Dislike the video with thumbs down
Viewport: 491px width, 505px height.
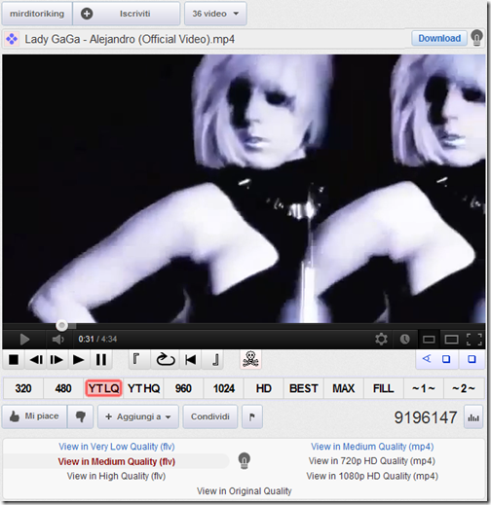click(81, 416)
